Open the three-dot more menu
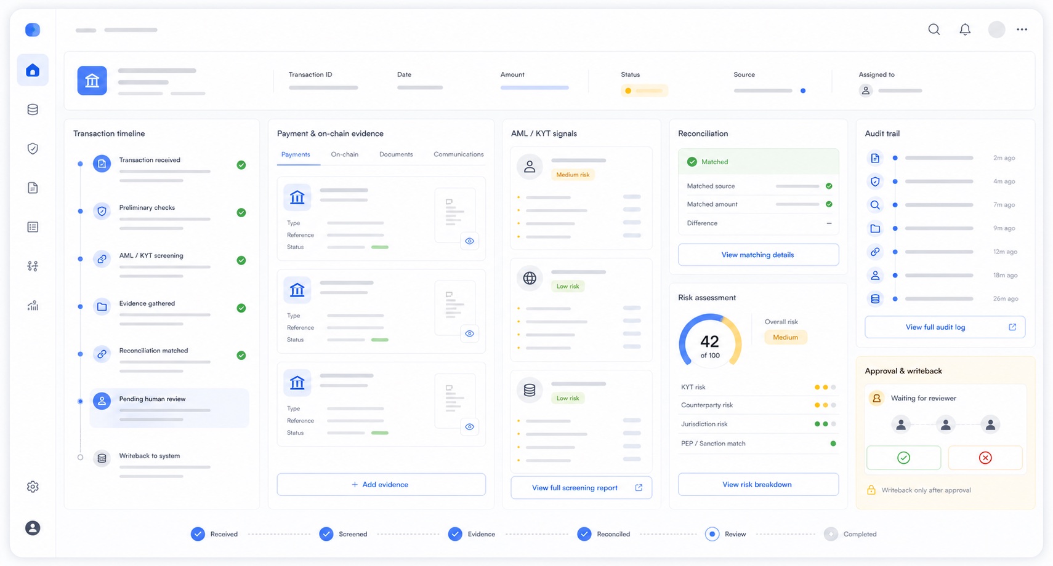 pos(1022,30)
